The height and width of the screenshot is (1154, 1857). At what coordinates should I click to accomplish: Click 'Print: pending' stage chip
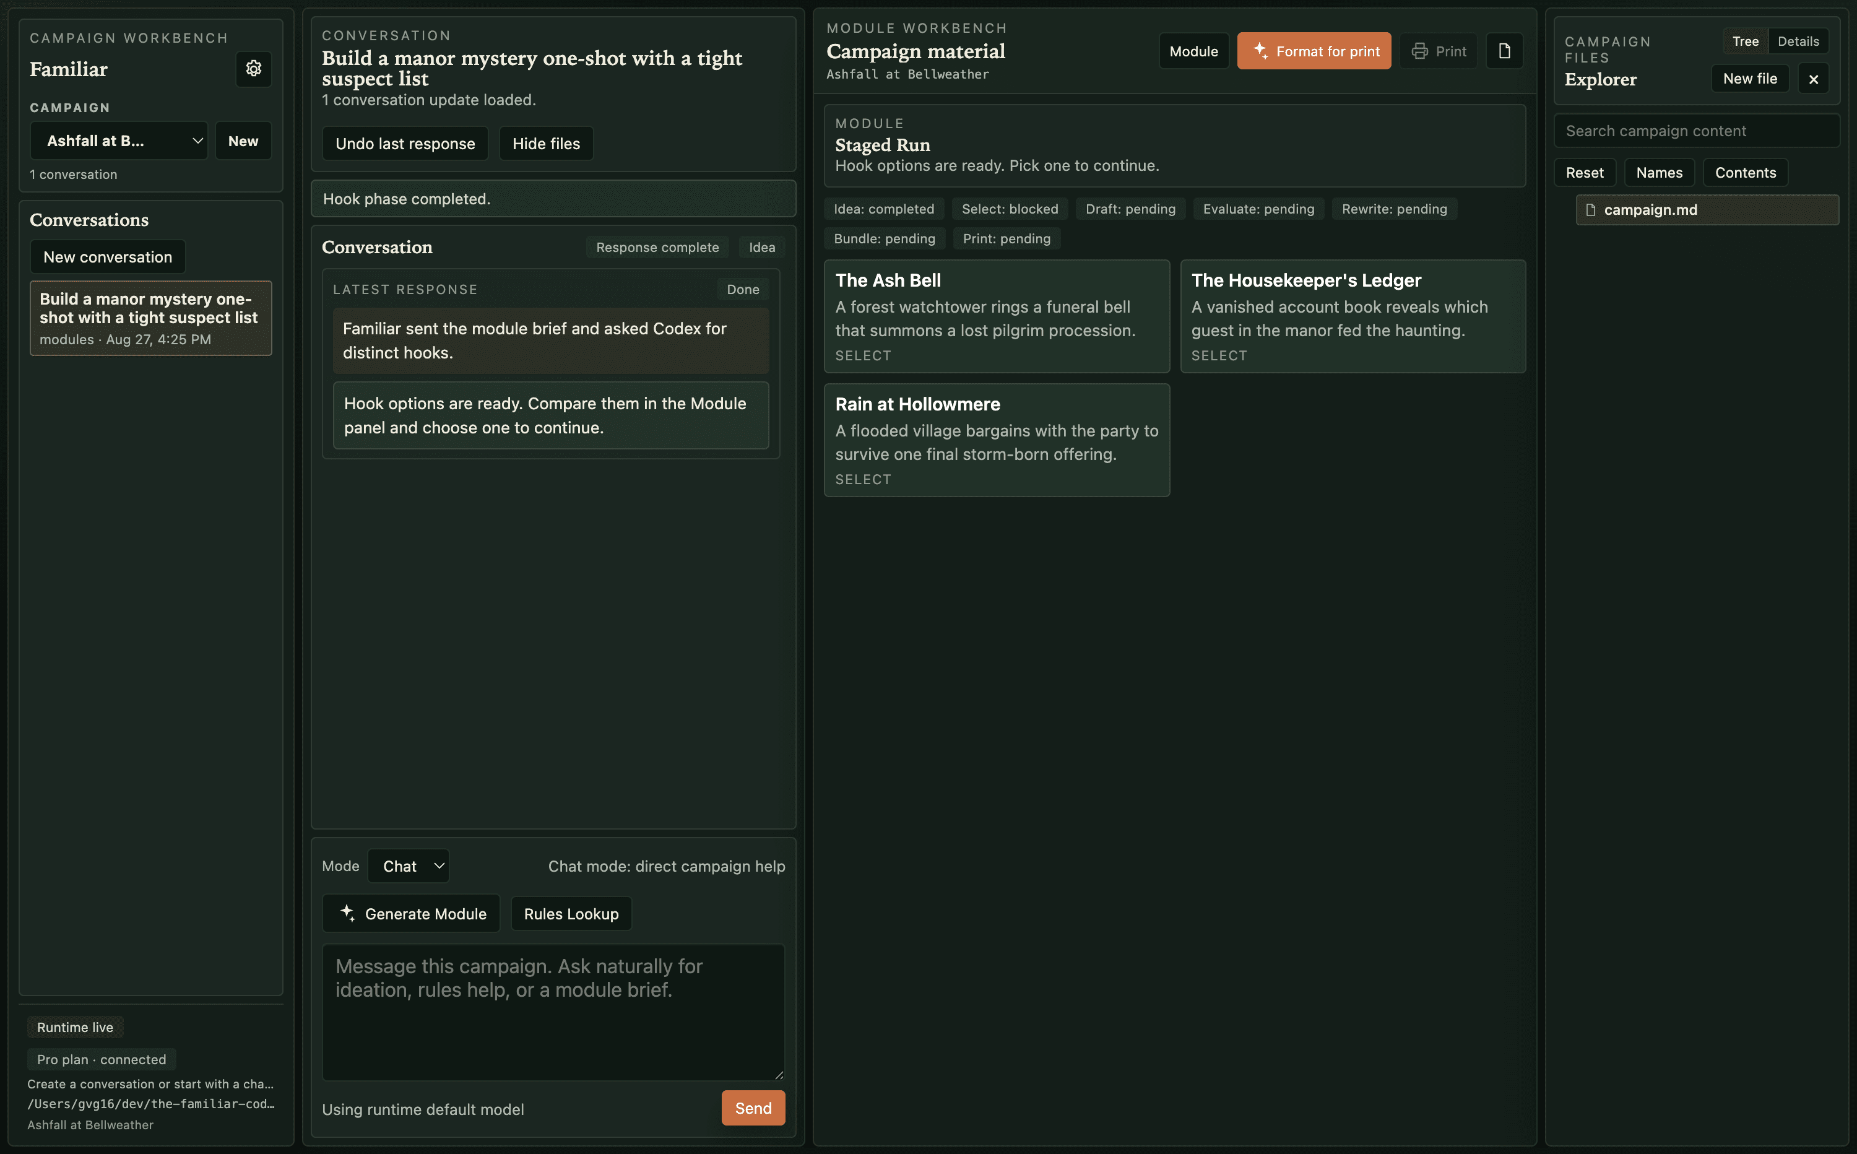[1006, 239]
